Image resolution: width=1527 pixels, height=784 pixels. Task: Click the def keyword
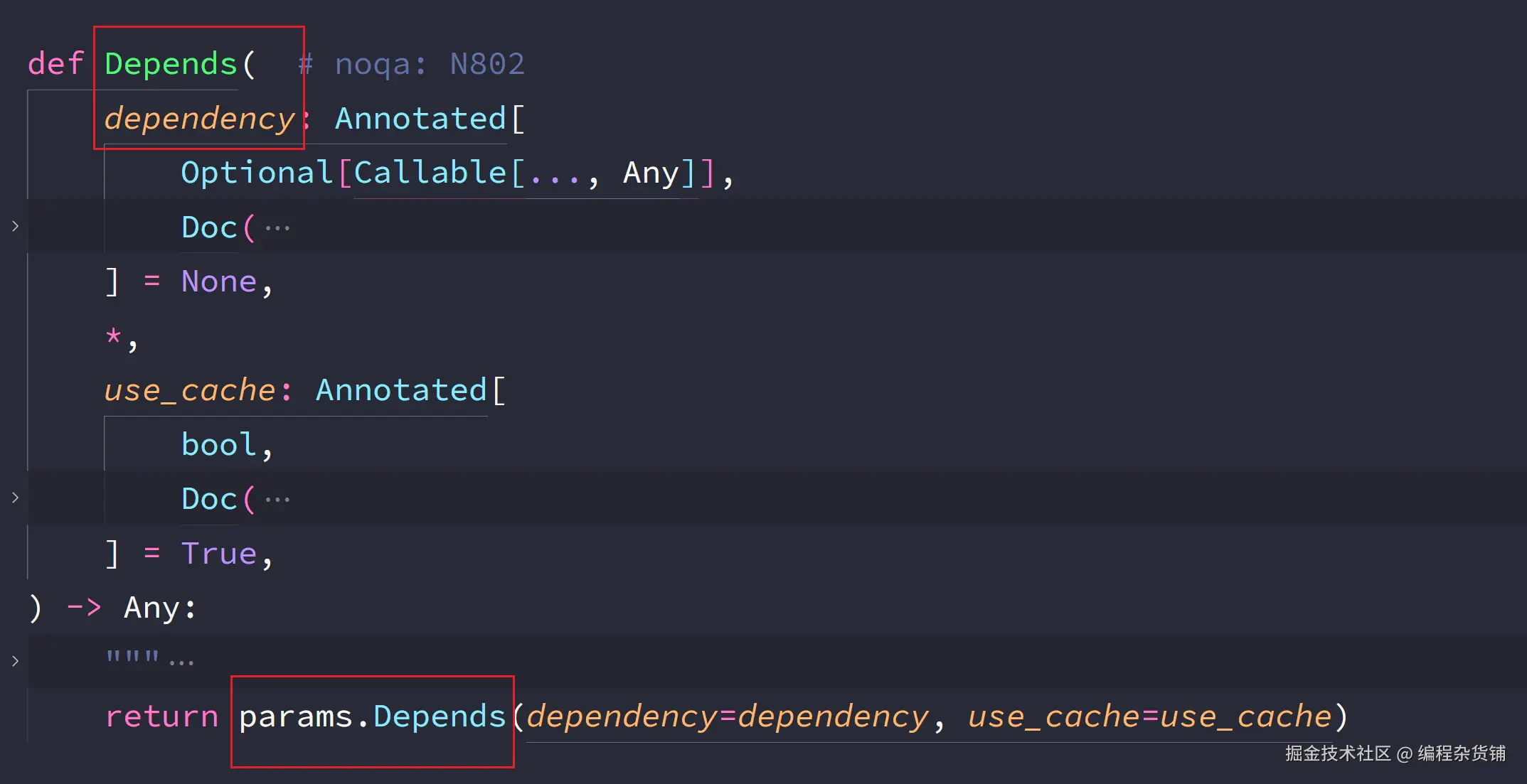pos(55,64)
